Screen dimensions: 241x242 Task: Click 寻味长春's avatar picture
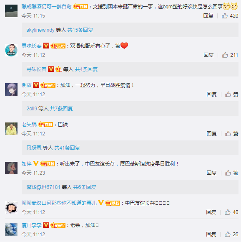tap(11, 50)
